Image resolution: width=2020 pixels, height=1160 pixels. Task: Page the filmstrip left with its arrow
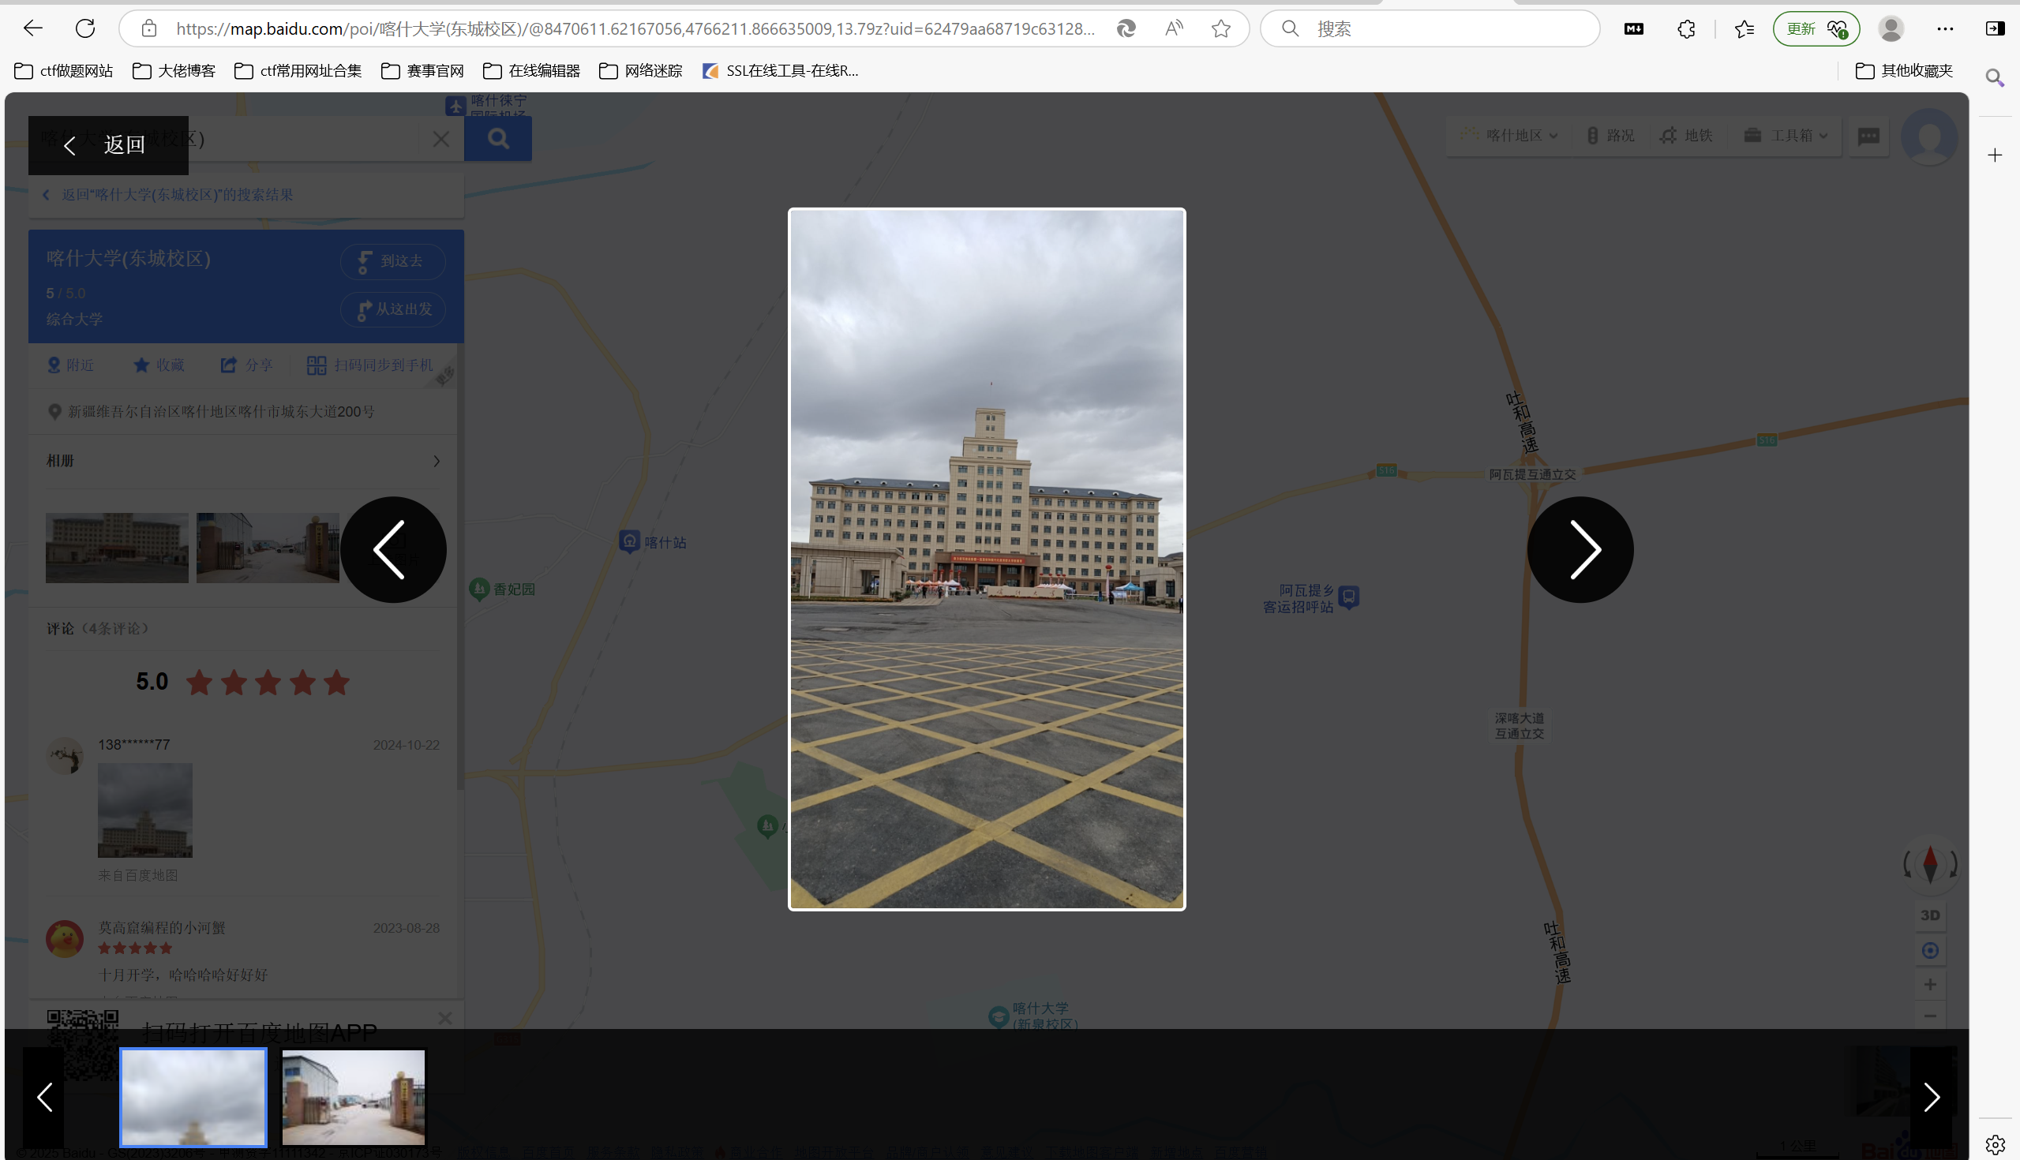click(x=44, y=1097)
